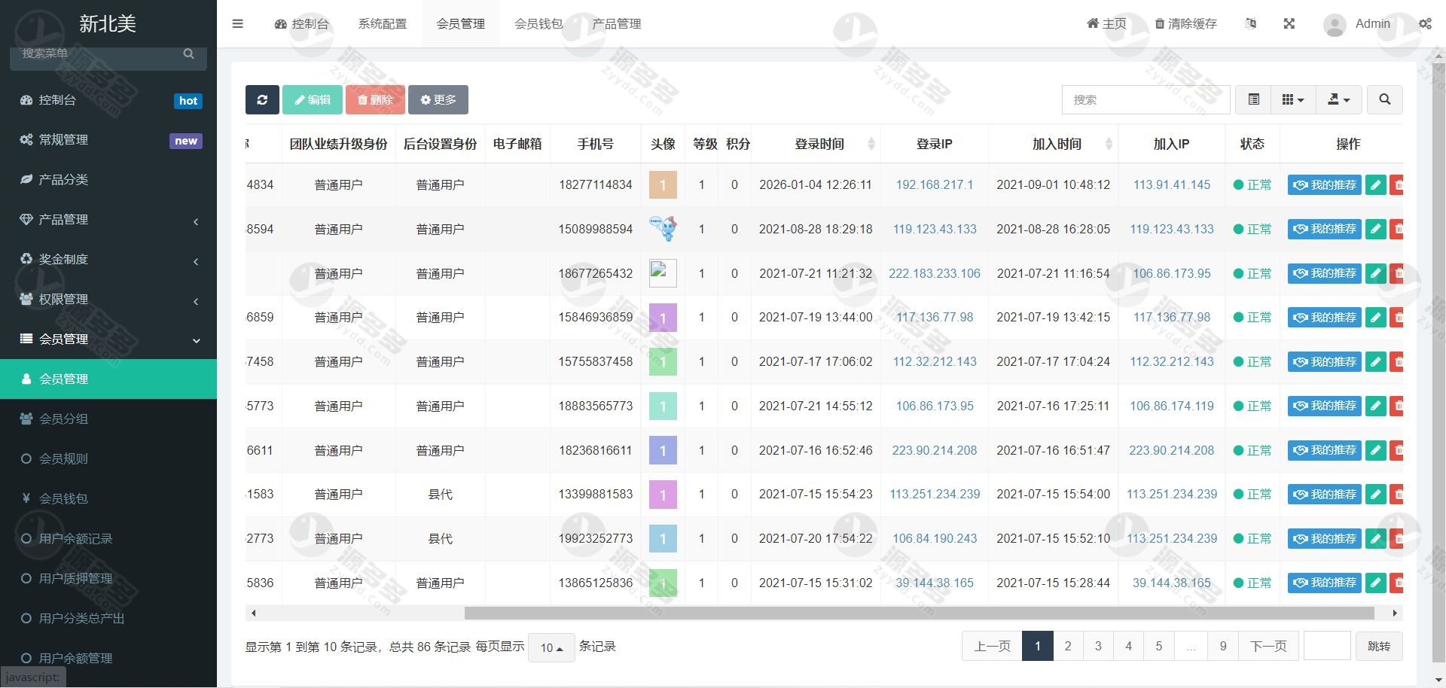Collapse sidebar via hamburger icon
Image resolution: width=1446 pixels, height=688 pixels.
238,23
